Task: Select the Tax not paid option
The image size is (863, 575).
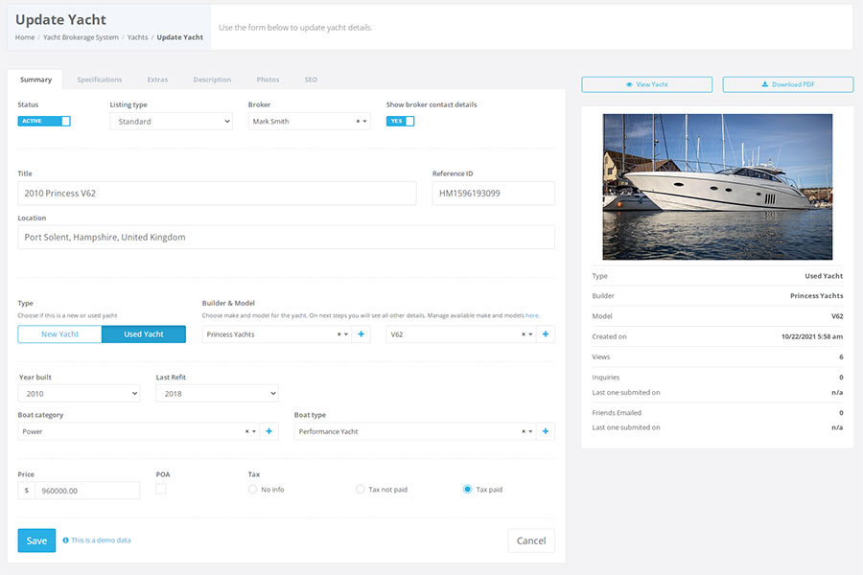Action: coord(361,490)
